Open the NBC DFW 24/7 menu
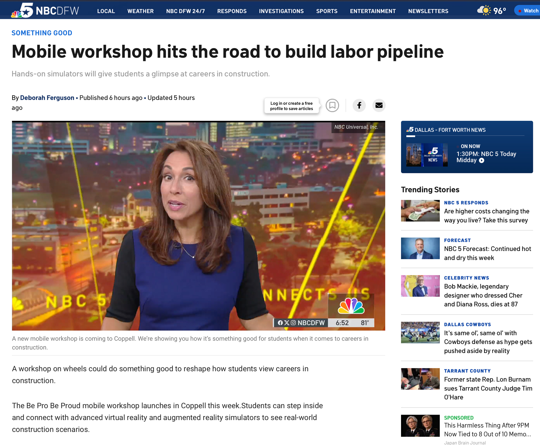 pos(186,11)
